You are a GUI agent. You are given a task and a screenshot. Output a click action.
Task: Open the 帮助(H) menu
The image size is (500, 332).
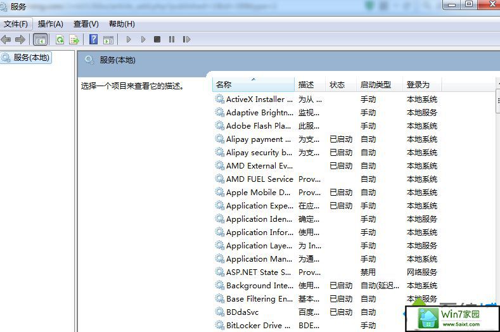pyautogui.click(x=122, y=24)
